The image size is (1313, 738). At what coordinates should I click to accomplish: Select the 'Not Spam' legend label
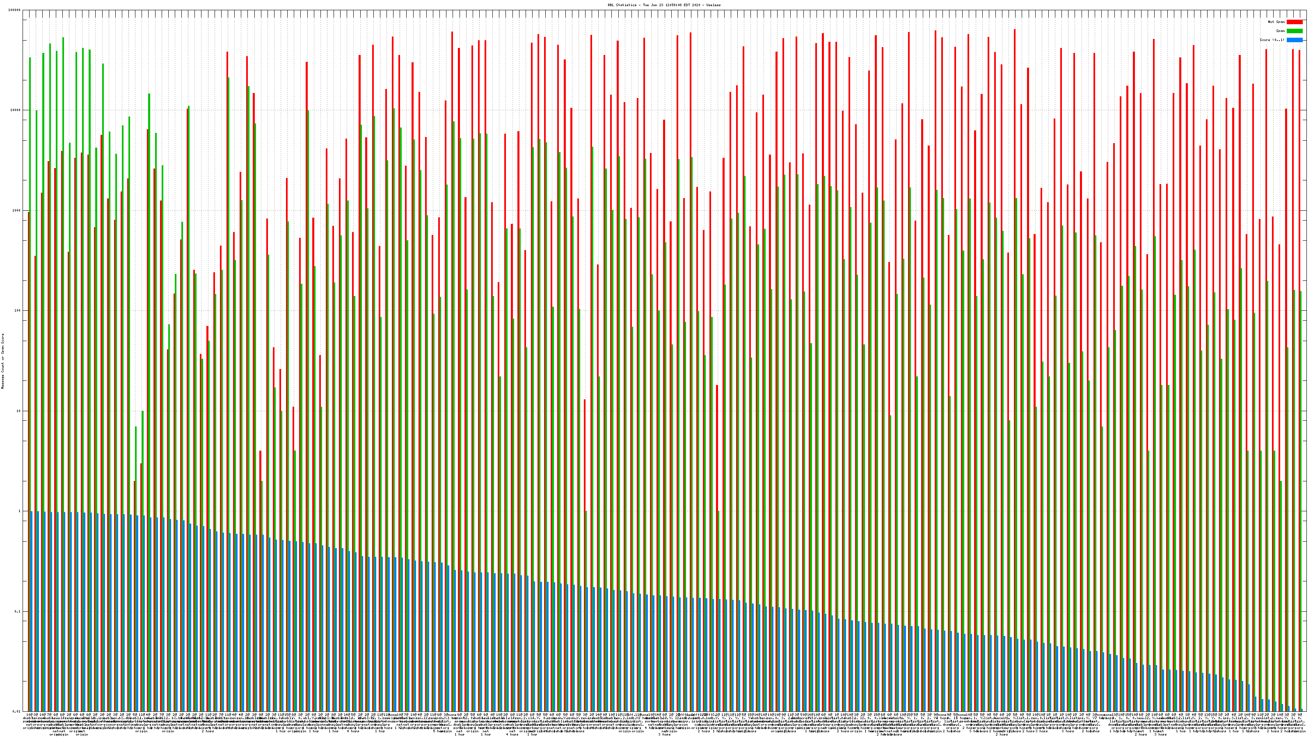pyautogui.click(x=1276, y=22)
